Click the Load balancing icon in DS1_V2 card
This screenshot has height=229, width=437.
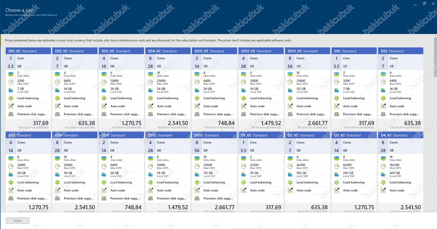tap(11, 98)
